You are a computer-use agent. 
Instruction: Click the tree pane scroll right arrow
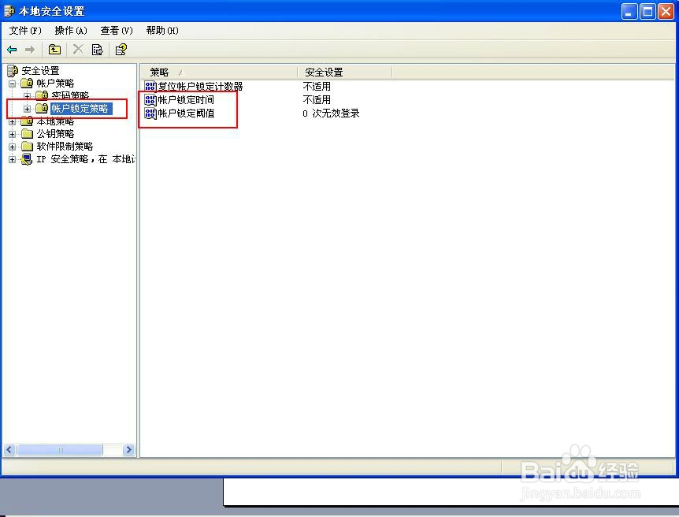click(128, 450)
